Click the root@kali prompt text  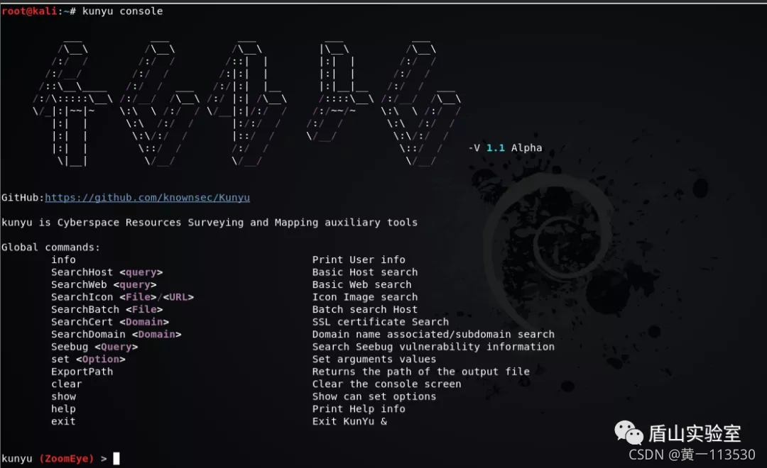pyautogui.click(x=29, y=11)
